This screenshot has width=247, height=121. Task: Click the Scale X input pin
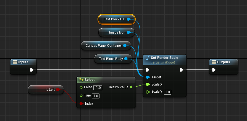tap(148, 84)
